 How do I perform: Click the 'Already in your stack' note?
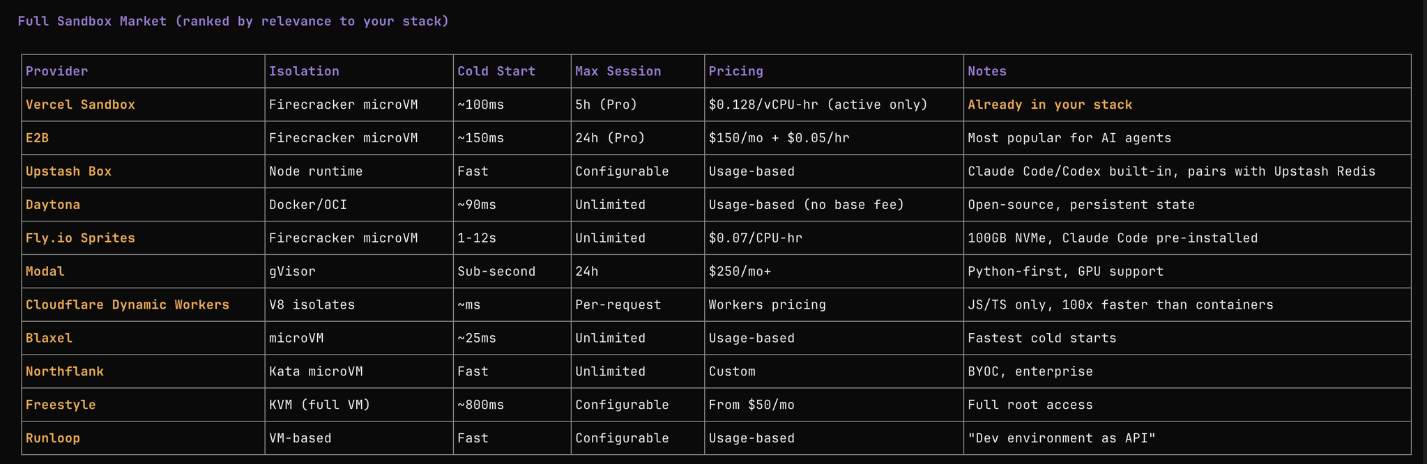(x=1049, y=105)
